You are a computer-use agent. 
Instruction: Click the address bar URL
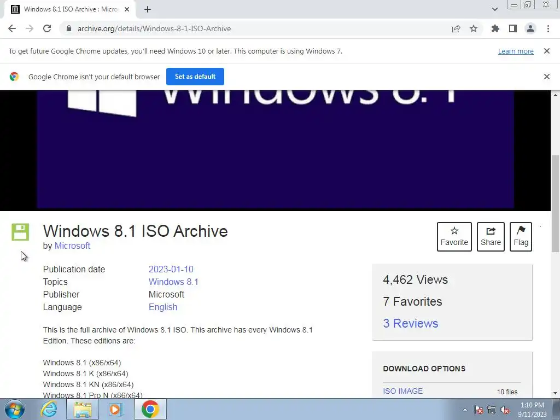[154, 28]
